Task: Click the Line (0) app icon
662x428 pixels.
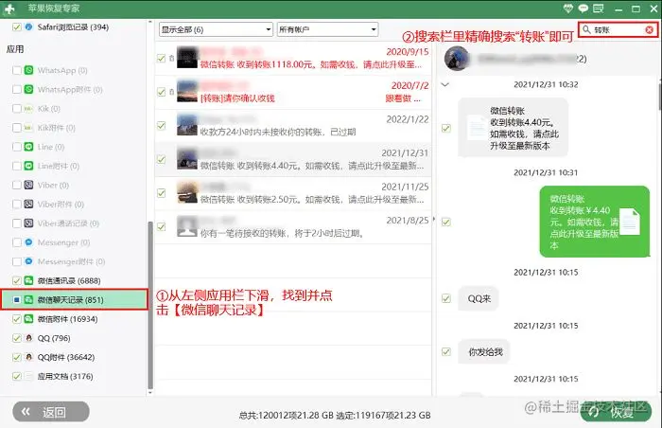Action: click(28, 147)
